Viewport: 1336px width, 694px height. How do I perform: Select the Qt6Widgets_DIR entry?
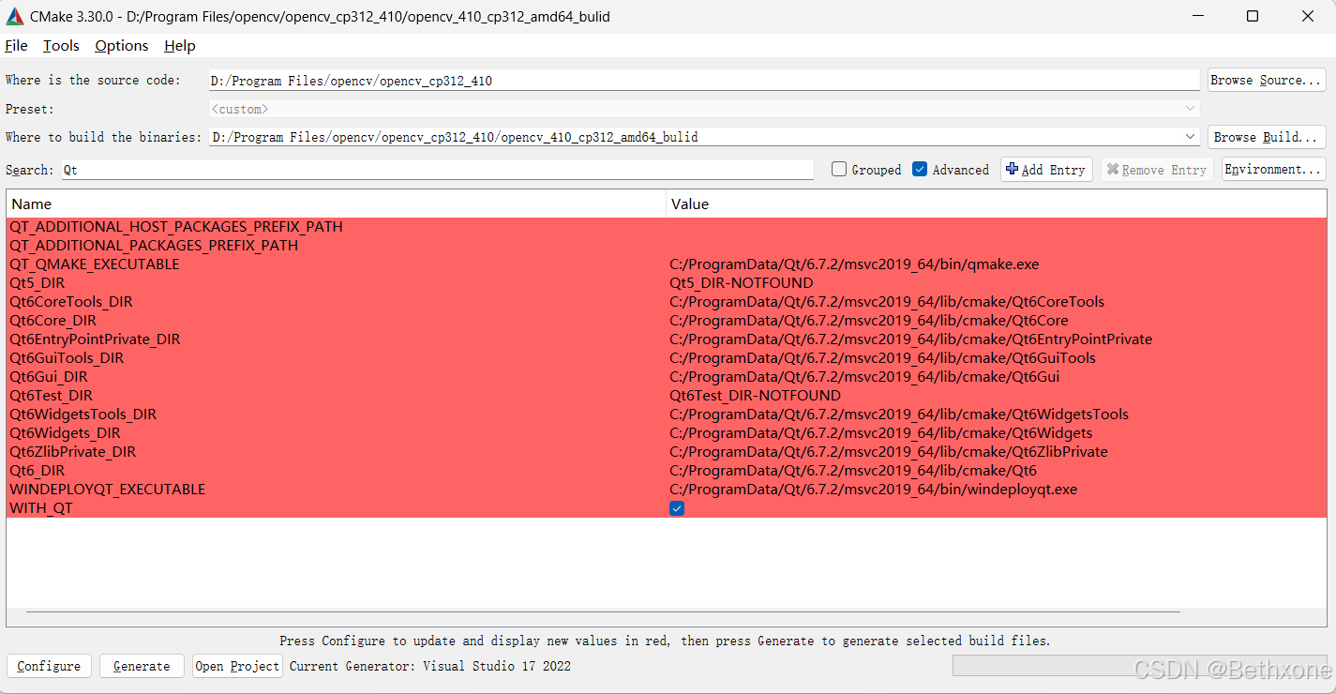click(x=65, y=433)
